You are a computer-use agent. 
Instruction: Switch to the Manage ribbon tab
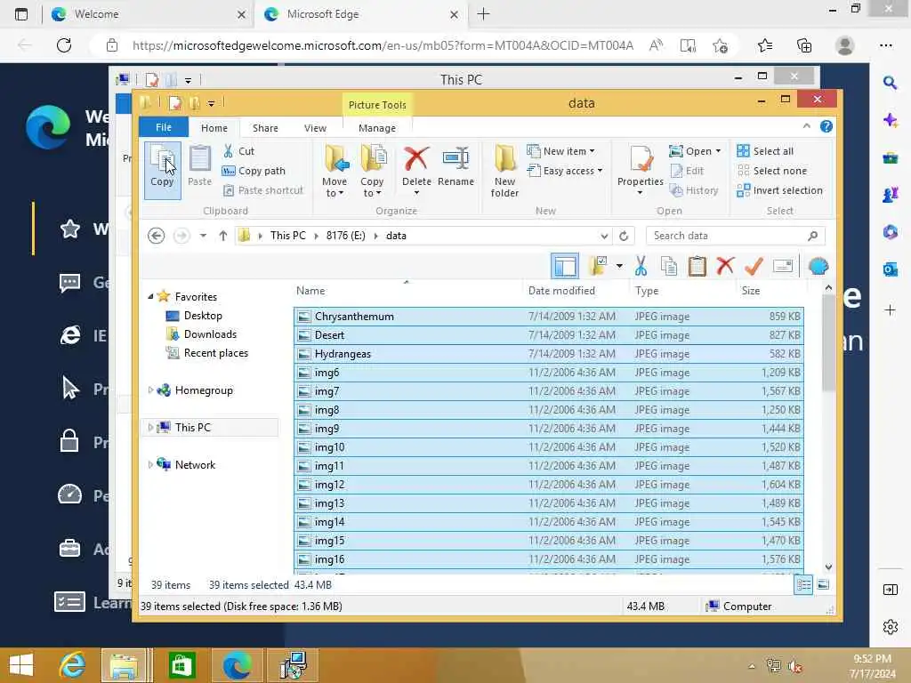click(377, 128)
